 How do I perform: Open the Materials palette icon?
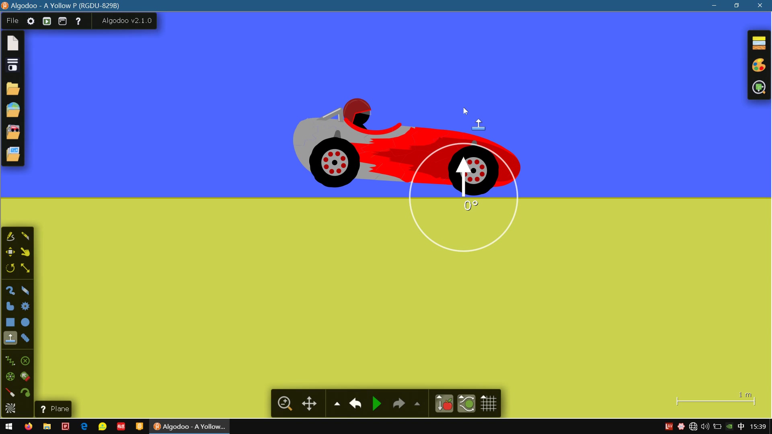[x=759, y=43]
